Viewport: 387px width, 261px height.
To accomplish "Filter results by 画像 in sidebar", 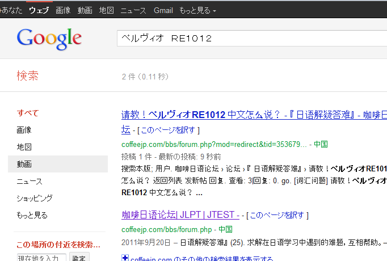I will 24,130.
